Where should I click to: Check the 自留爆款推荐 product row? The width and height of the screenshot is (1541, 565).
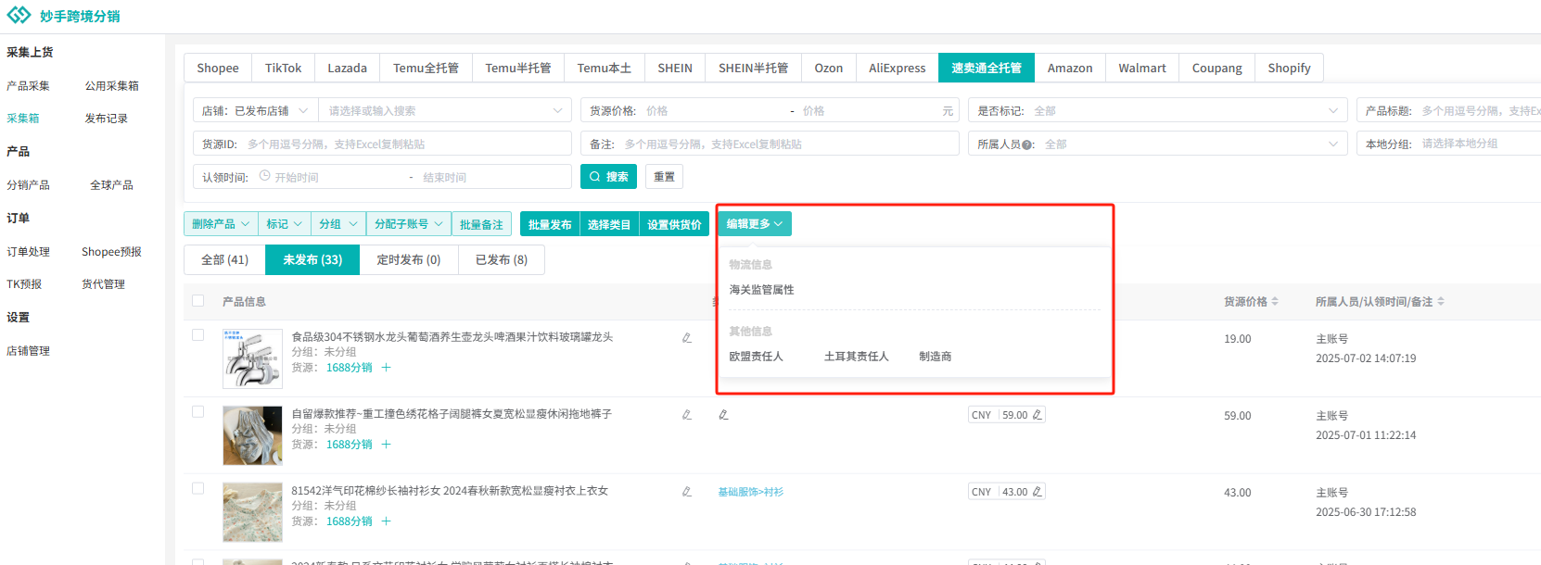click(x=197, y=412)
